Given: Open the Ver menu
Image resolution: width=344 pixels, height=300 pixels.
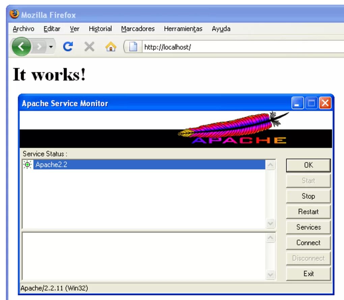Looking at the screenshot, I should 75,29.
